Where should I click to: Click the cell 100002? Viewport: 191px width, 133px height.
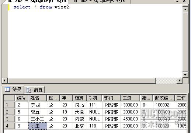point(164,105)
